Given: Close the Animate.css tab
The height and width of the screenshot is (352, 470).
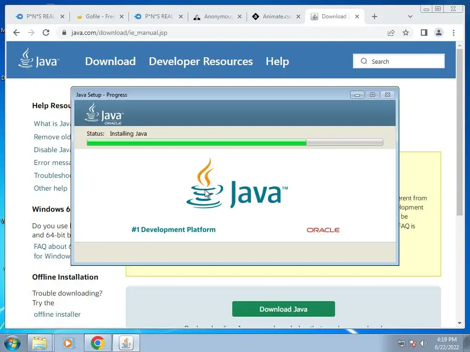Looking at the screenshot, I should (298, 16).
